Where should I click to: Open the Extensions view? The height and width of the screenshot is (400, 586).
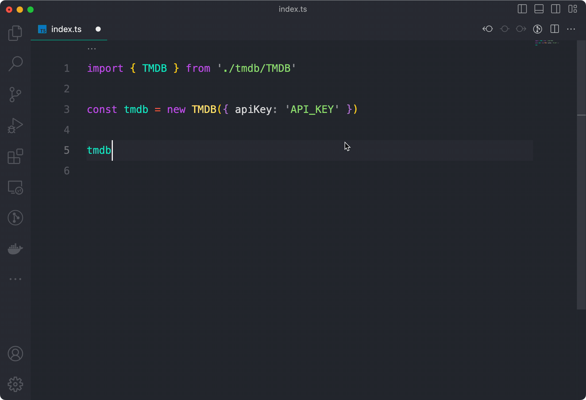point(15,156)
